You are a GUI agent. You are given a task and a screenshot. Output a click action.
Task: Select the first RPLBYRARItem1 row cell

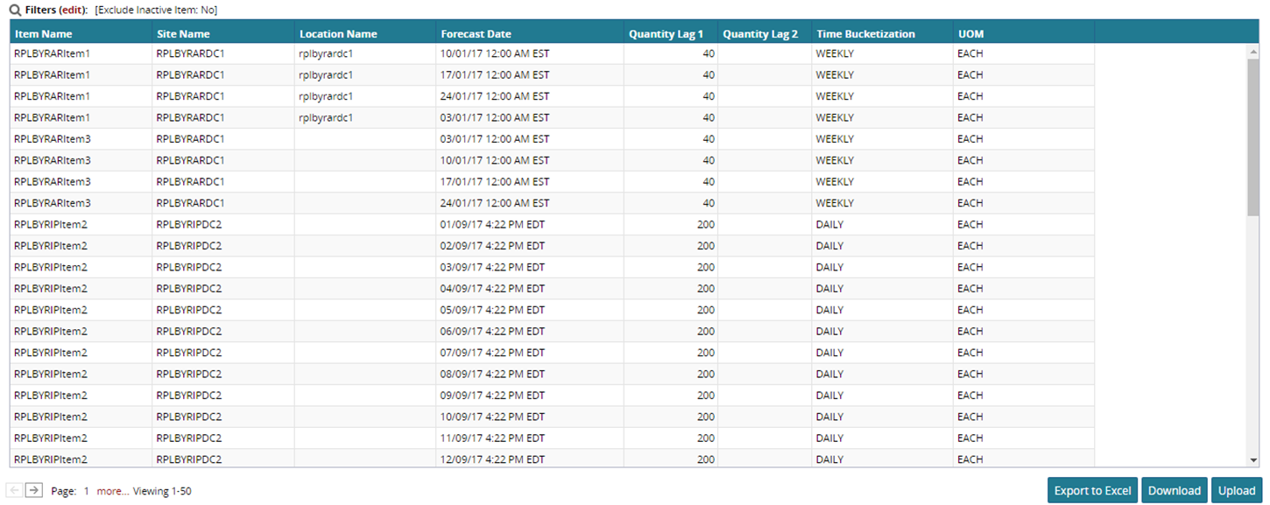tap(53, 53)
